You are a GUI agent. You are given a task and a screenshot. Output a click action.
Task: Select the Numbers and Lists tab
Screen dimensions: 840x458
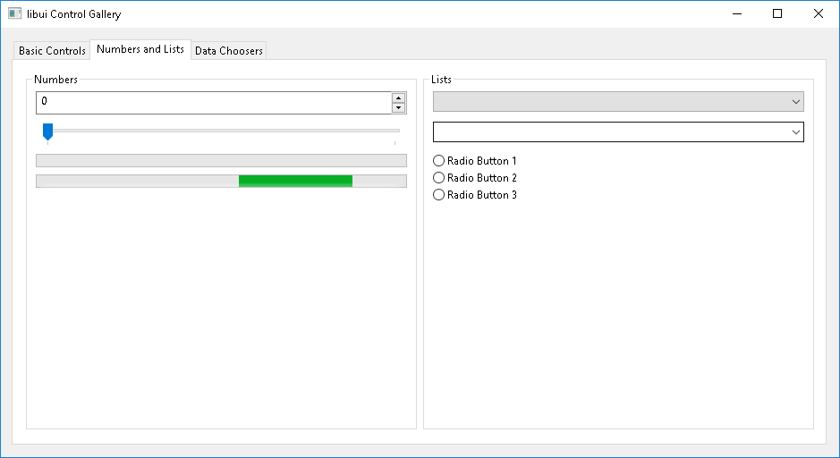click(140, 49)
